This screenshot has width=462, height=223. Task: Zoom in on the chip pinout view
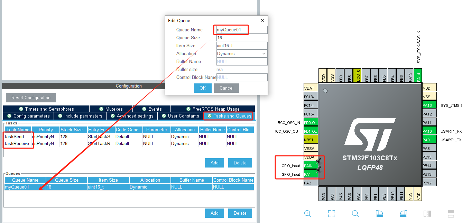point(308,214)
